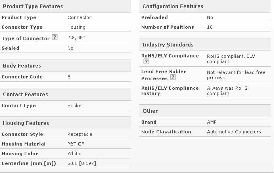Select the Contact Features section header
This screenshot has height=173, width=274.
point(25,94)
